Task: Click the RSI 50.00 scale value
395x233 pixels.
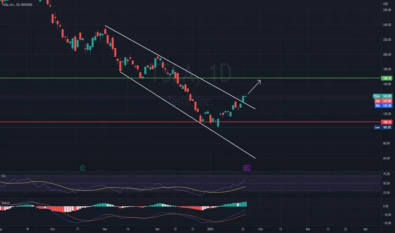Action: 387,183
